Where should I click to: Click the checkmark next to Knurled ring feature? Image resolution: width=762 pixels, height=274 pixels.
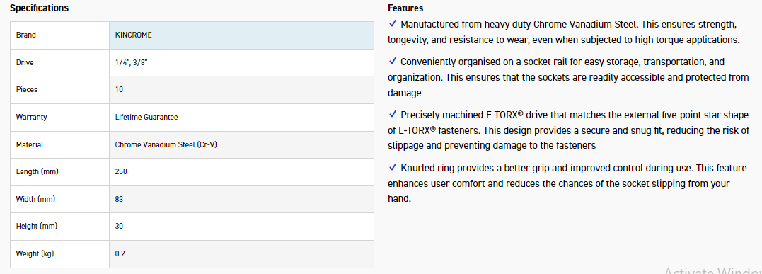(x=393, y=167)
